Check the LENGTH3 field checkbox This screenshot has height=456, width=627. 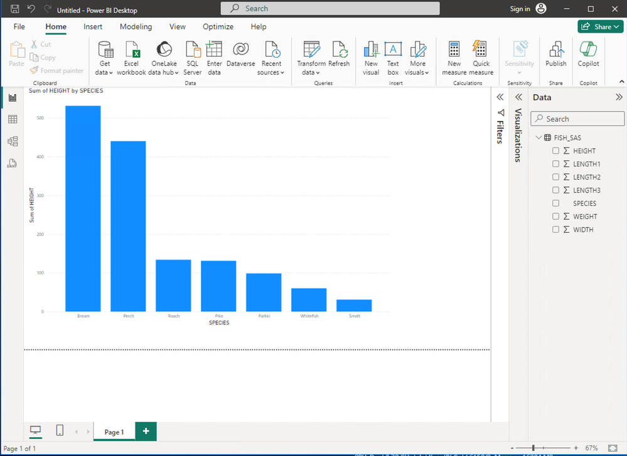pyautogui.click(x=555, y=190)
